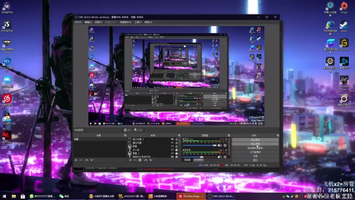The image size is (355, 200).
Task: Open File Explorer from the taskbar
Action: pyautogui.click(x=14, y=196)
